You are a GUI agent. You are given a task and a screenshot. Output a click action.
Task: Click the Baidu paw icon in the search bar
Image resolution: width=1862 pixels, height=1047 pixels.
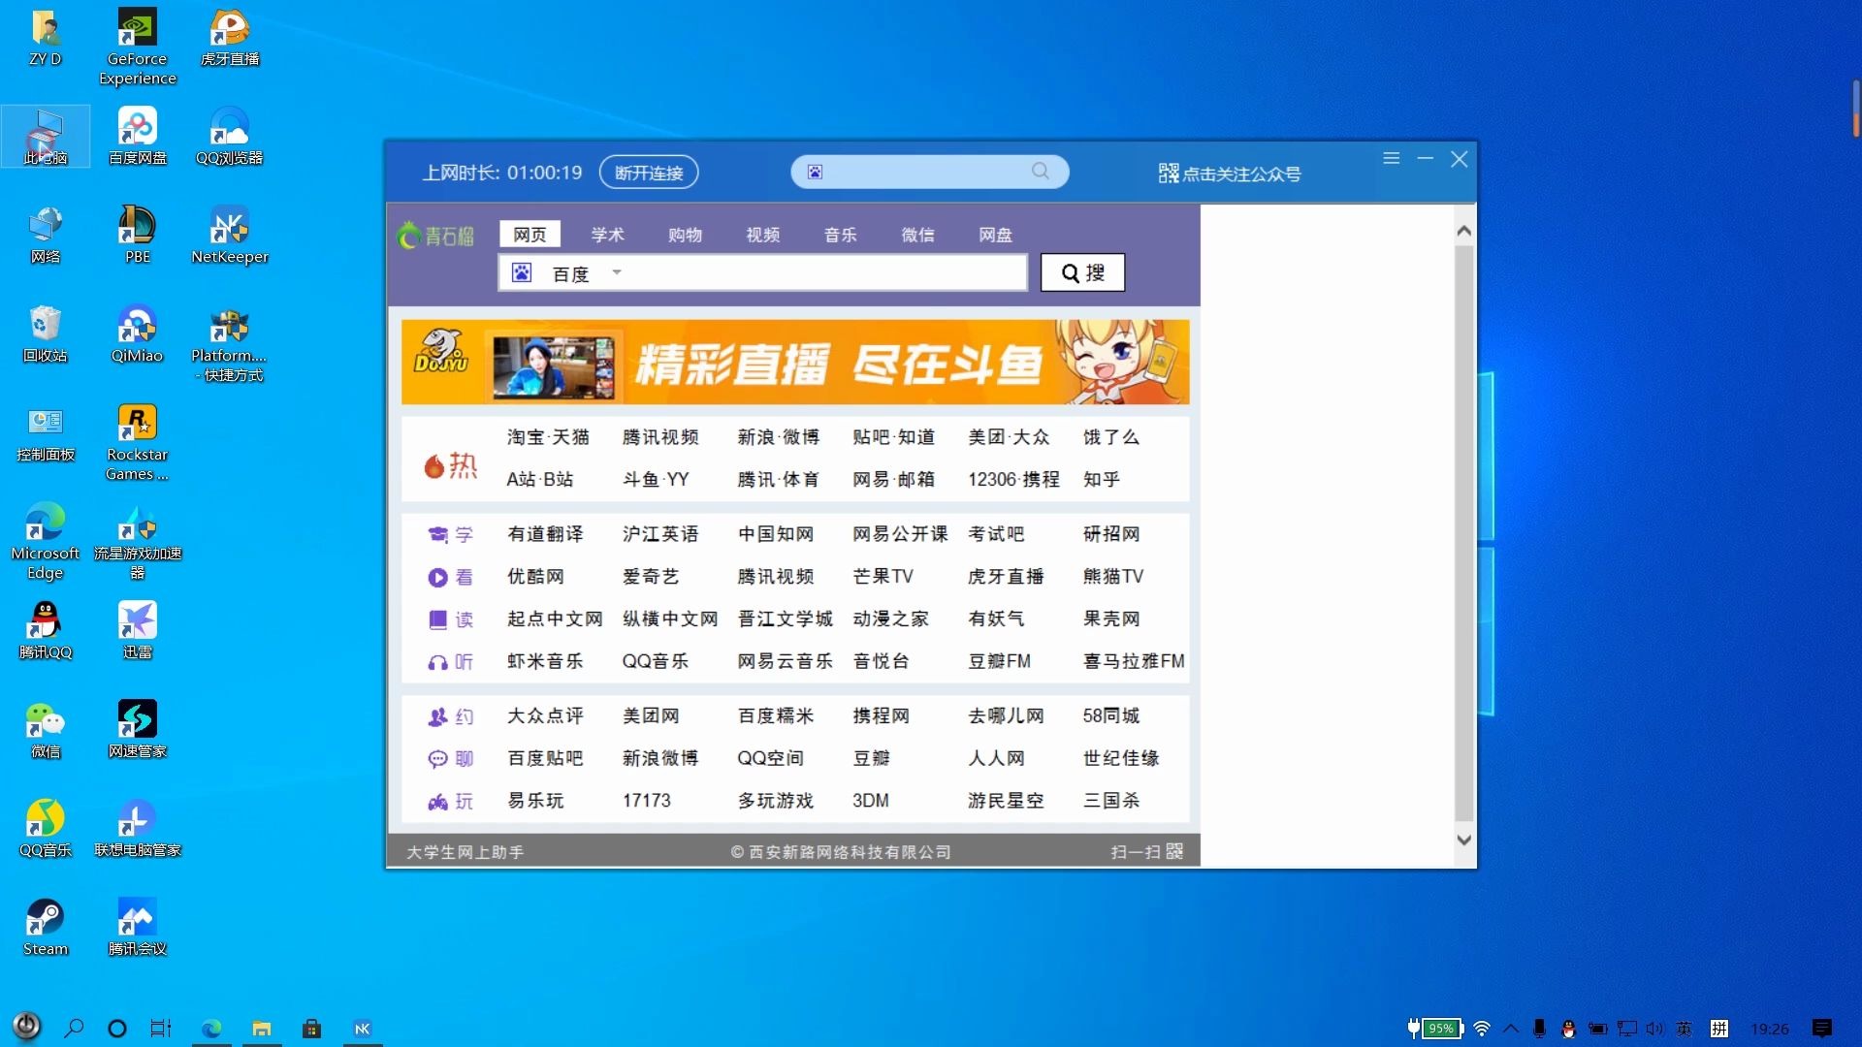point(523,272)
